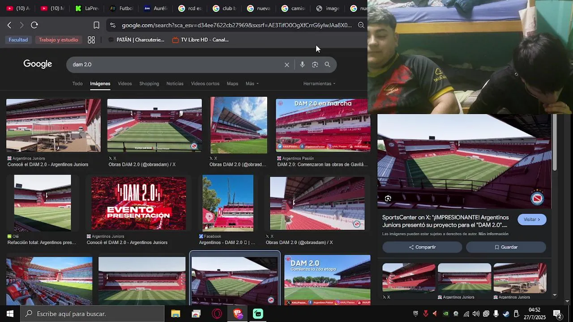Image resolution: width=573 pixels, height=322 pixels.
Task: Open the Noticias tab
Action: 175,84
